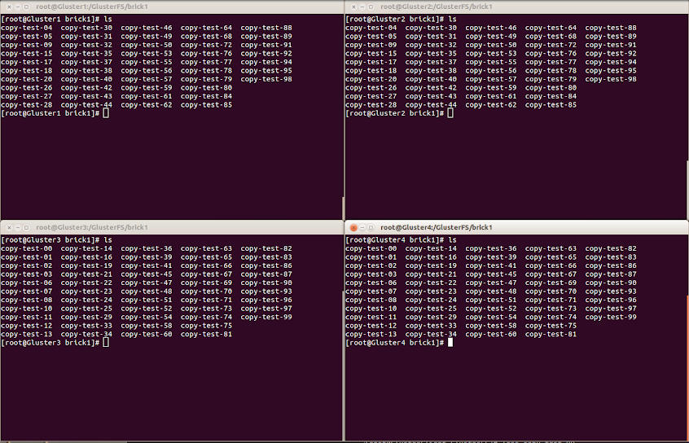The height and width of the screenshot is (443, 689).
Task: Minimize the Gluster2 terminal window
Action: click(x=362, y=7)
